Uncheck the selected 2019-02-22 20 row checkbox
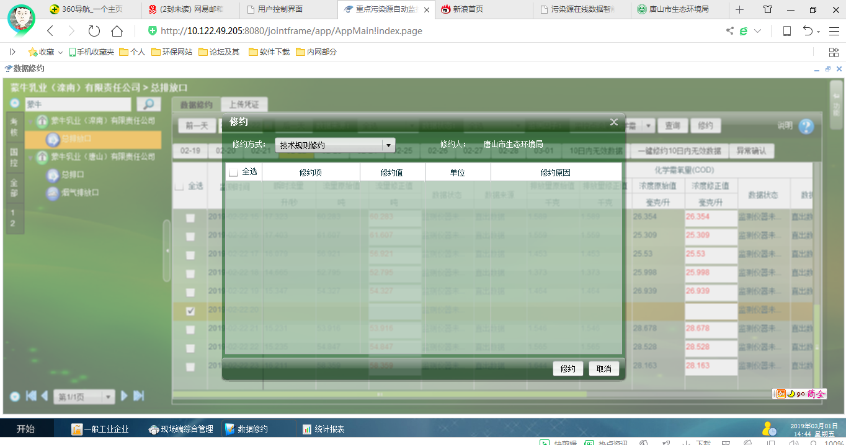 pyautogui.click(x=190, y=311)
